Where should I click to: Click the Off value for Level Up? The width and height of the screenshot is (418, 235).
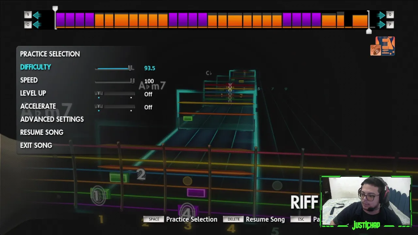[148, 94]
